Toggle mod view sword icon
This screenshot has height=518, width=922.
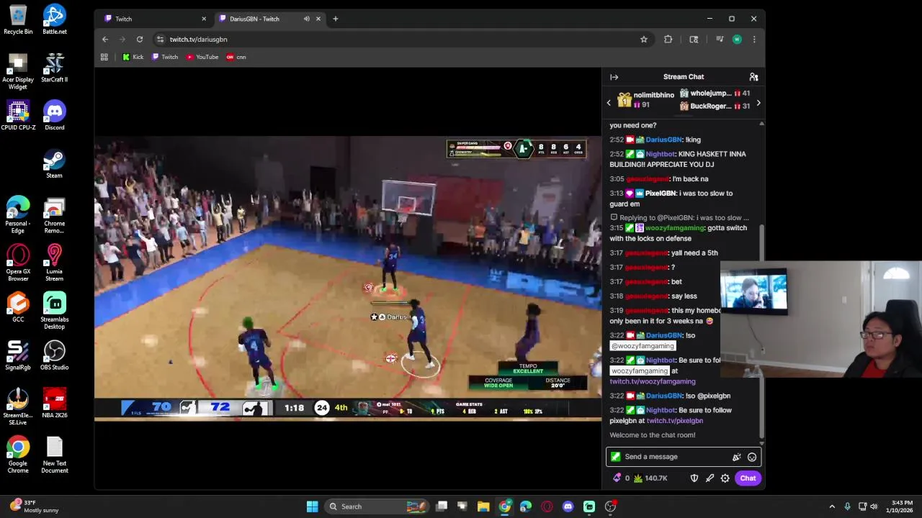710,478
